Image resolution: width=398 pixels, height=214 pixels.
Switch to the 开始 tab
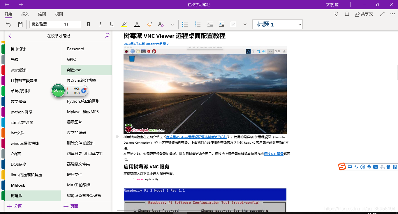8,14
